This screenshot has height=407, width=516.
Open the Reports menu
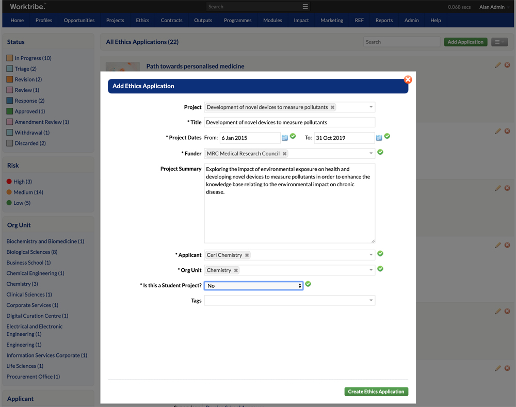(x=384, y=21)
